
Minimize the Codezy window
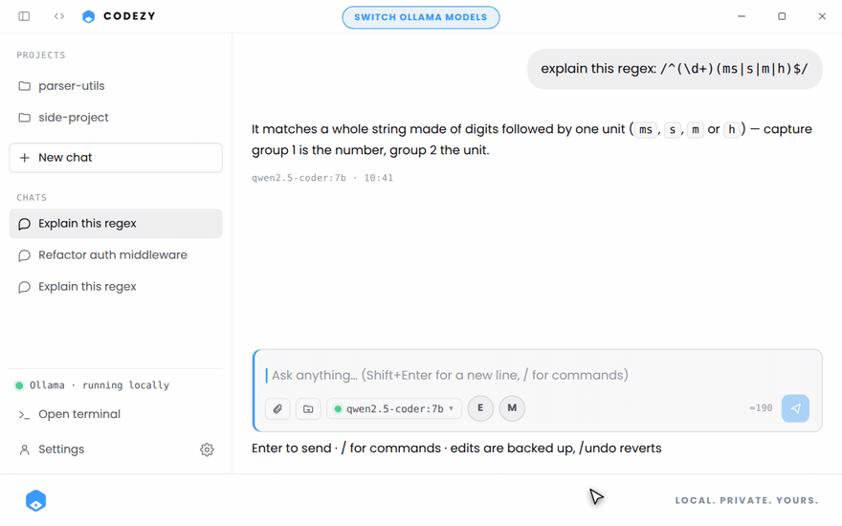742,16
